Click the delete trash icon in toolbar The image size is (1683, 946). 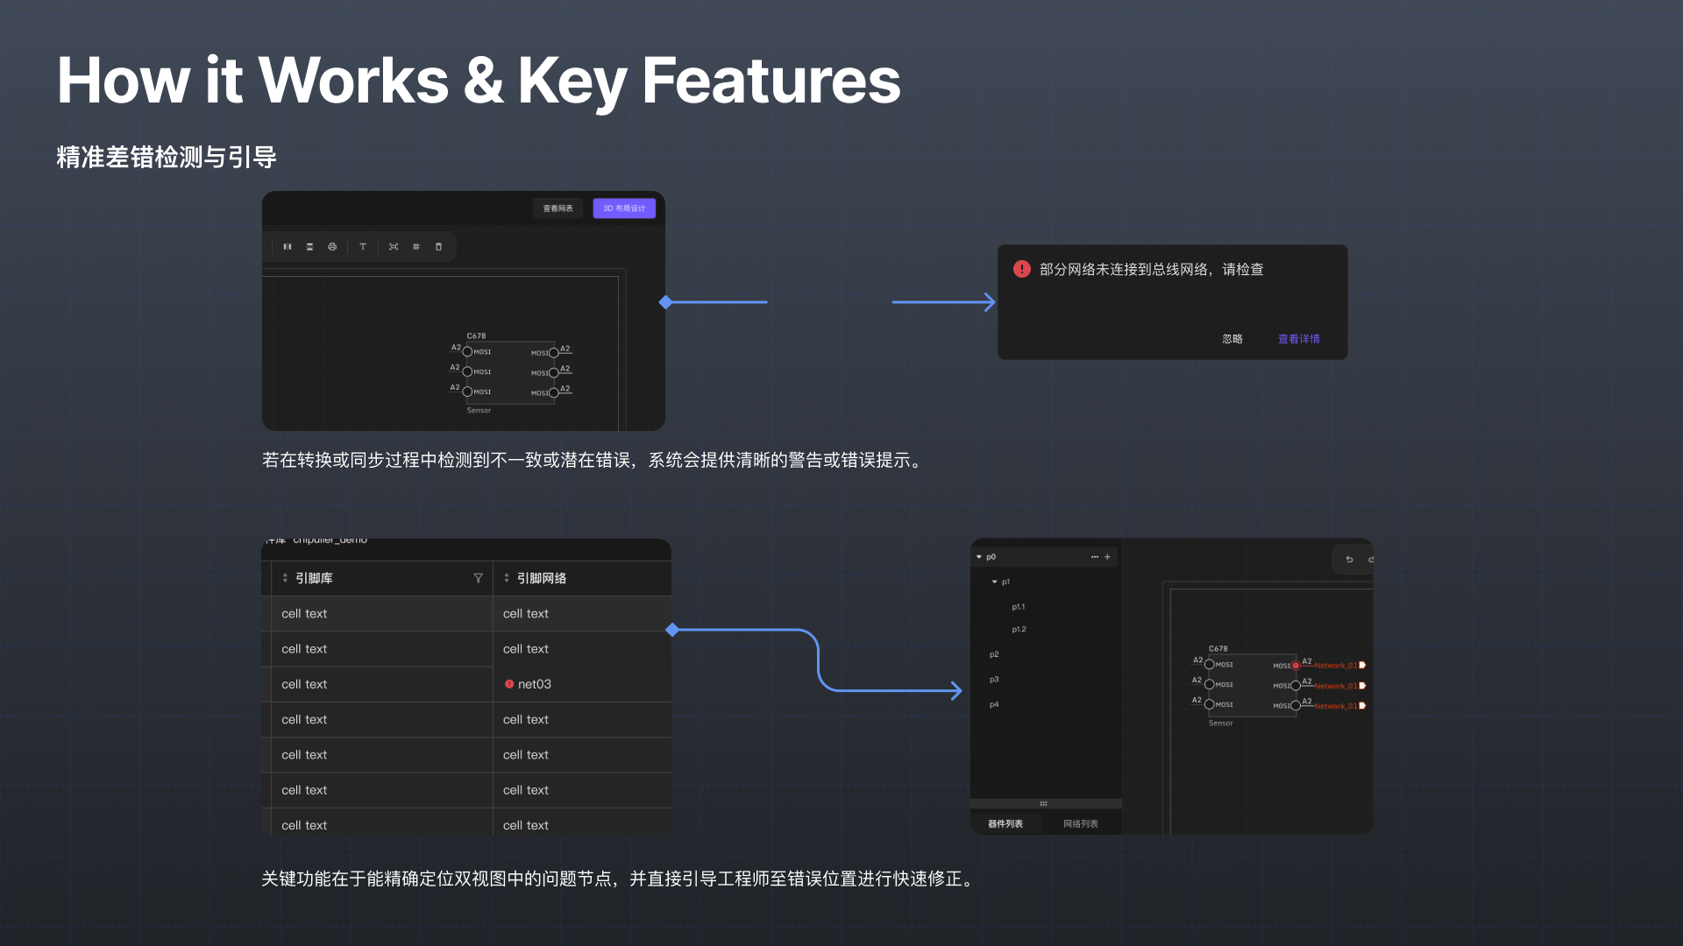(x=438, y=247)
